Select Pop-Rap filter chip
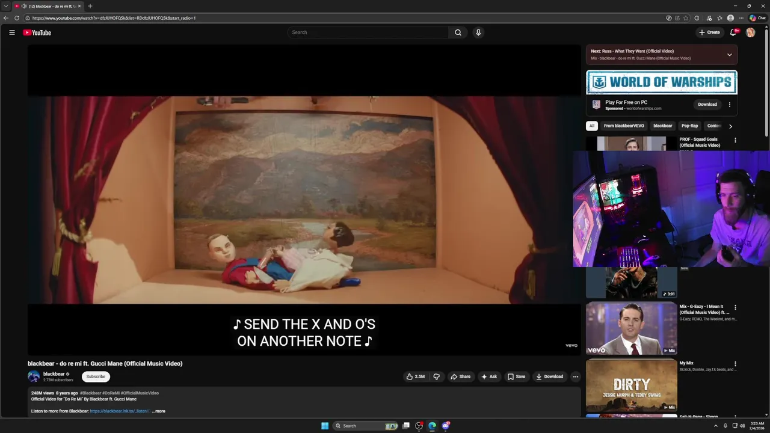This screenshot has width=770, height=433. pos(689,126)
